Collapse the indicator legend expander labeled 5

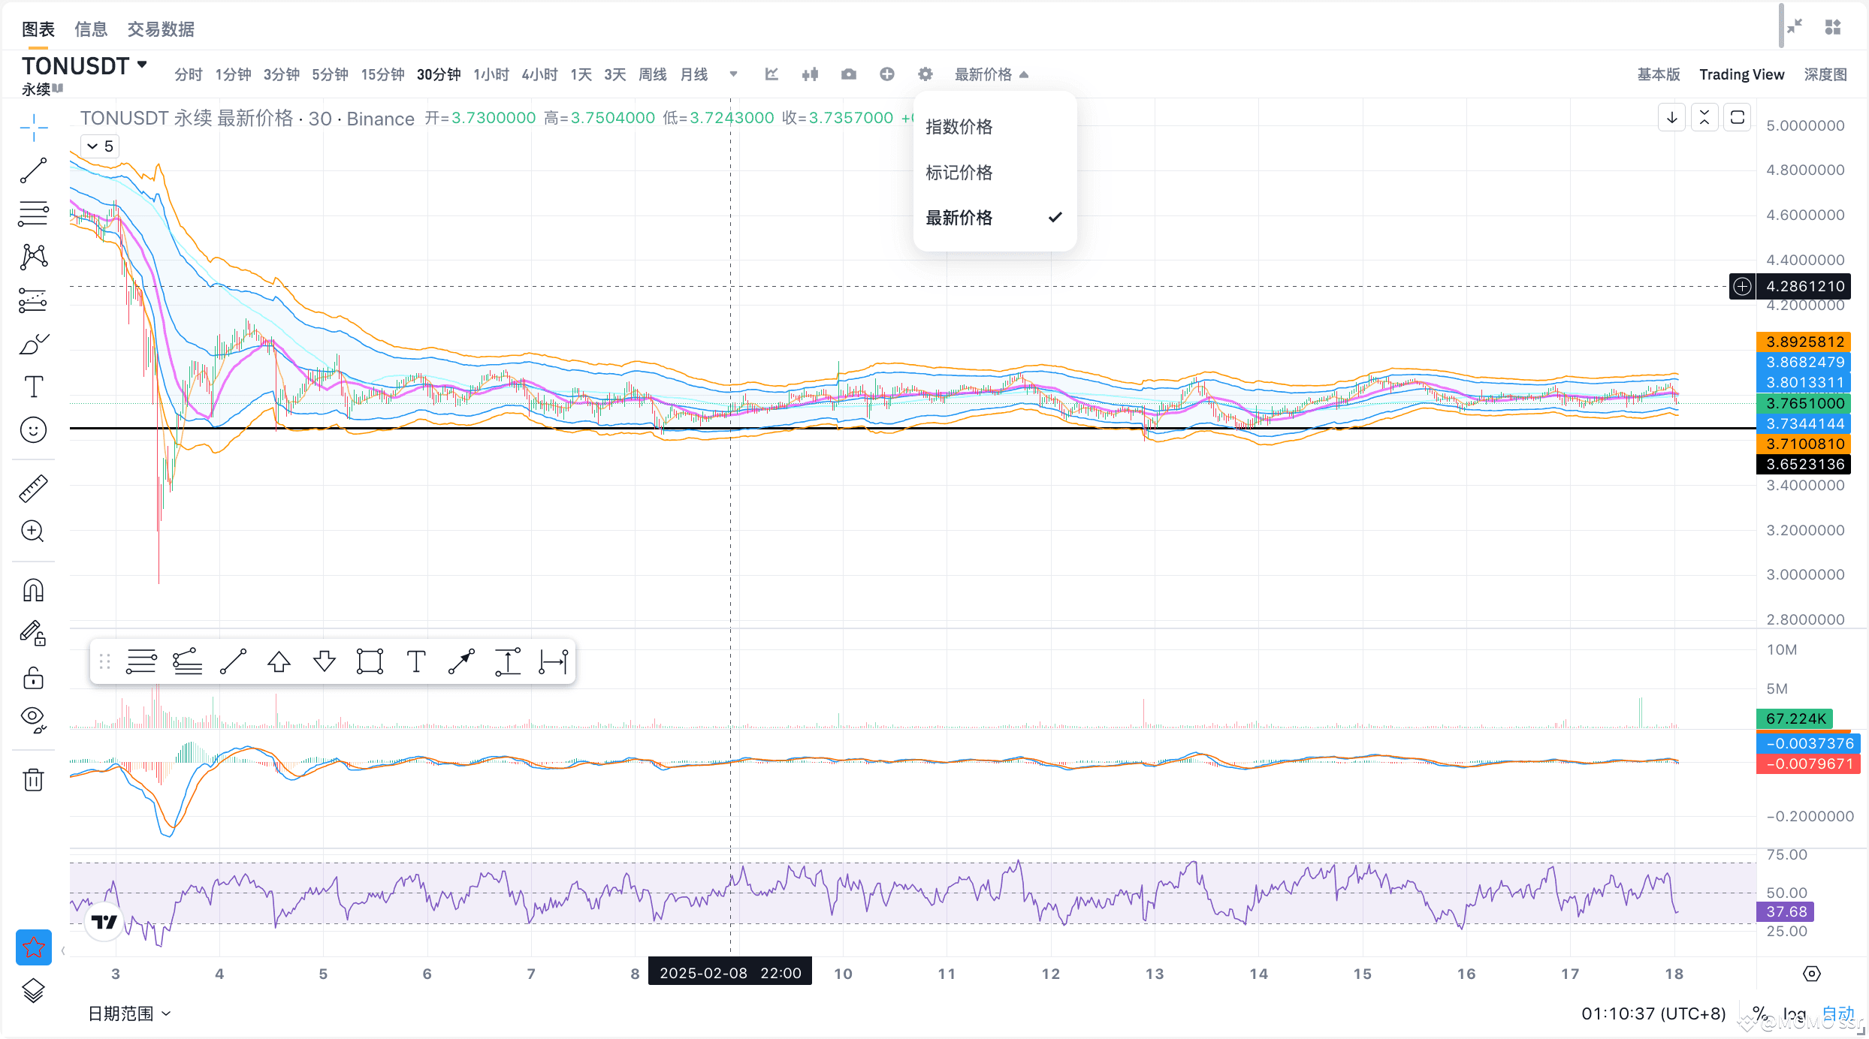click(100, 146)
